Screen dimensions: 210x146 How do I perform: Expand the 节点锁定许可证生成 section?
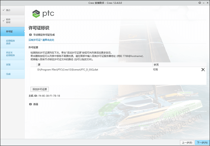[30, 35]
